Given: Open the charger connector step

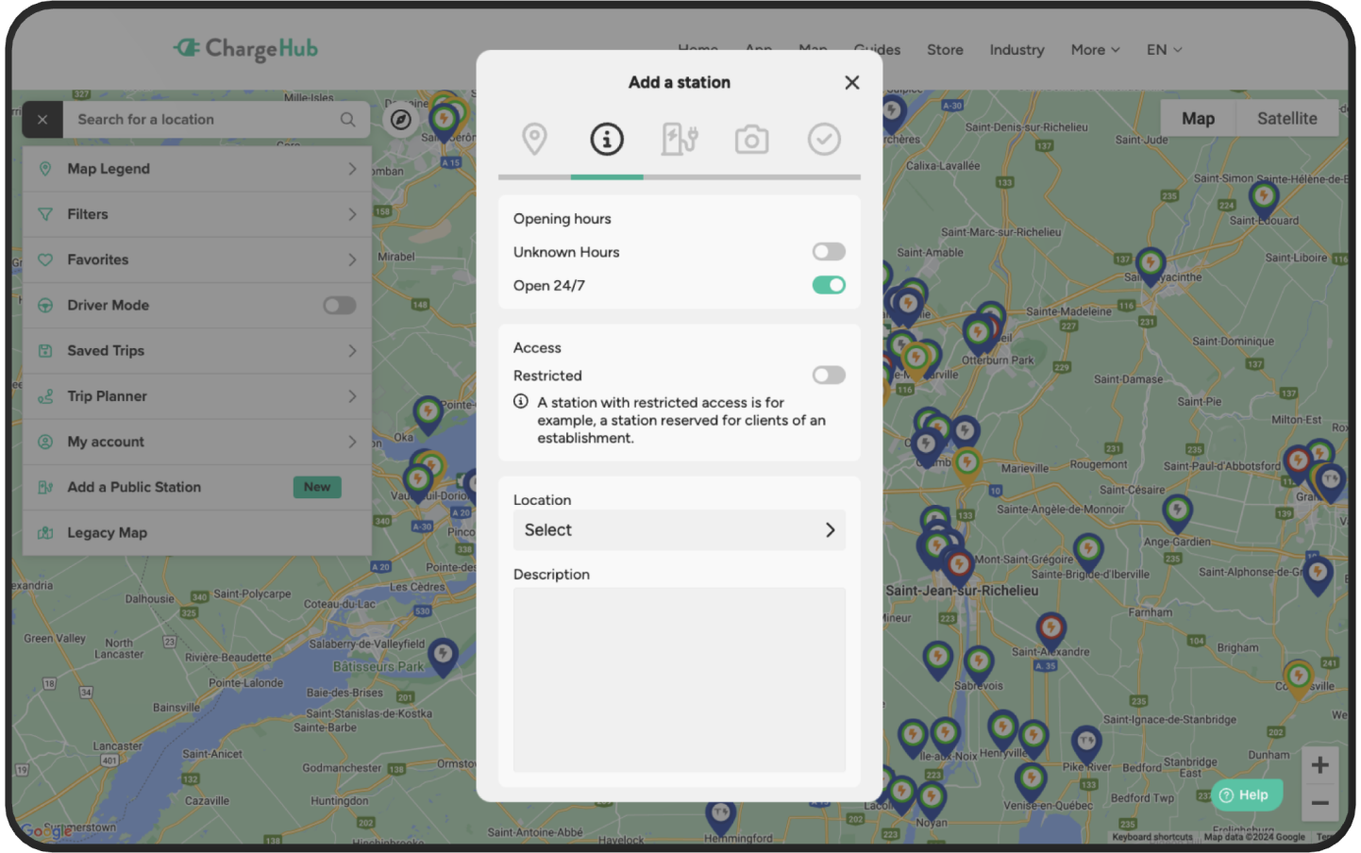Looking at the screenshot, I should point(679,139).
